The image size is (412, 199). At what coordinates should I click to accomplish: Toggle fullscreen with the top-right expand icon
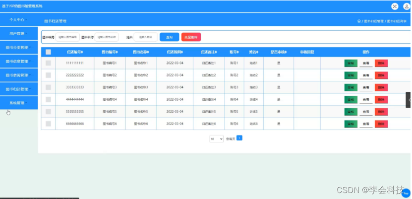click(395, 6)
